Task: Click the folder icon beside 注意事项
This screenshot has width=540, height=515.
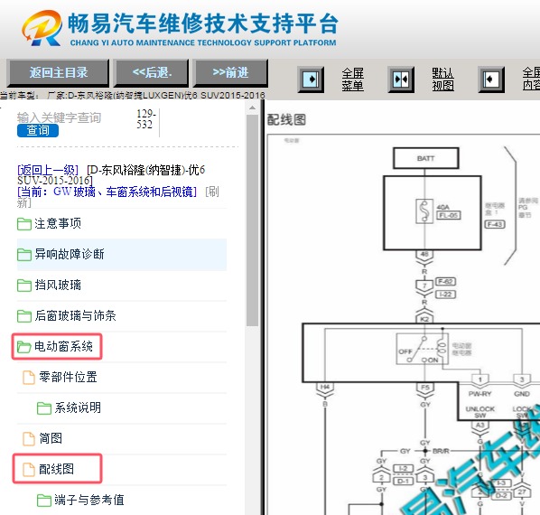Action: (x=24, y=224)
